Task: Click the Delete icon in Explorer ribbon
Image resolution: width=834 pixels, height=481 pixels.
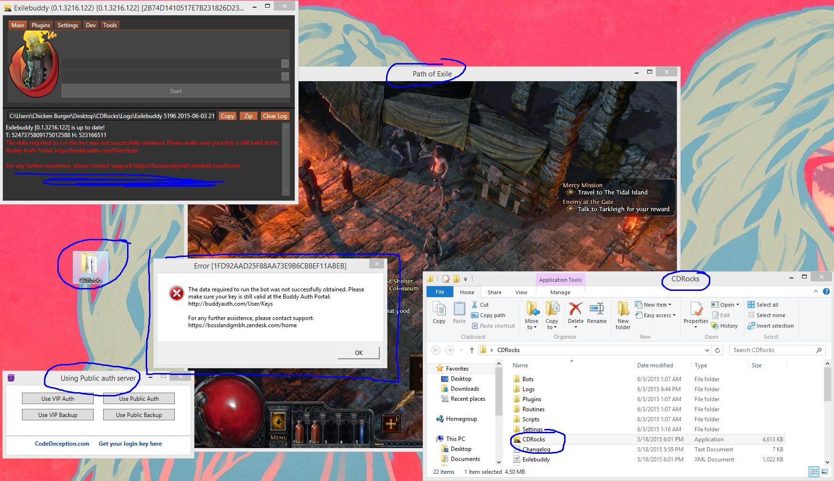Action: tap(576, 310)
